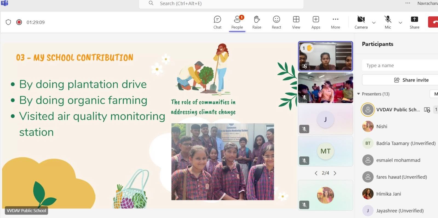Unmute the Mic
The width and height of the screenshot is (438, 218).
[x=388, y=22]
